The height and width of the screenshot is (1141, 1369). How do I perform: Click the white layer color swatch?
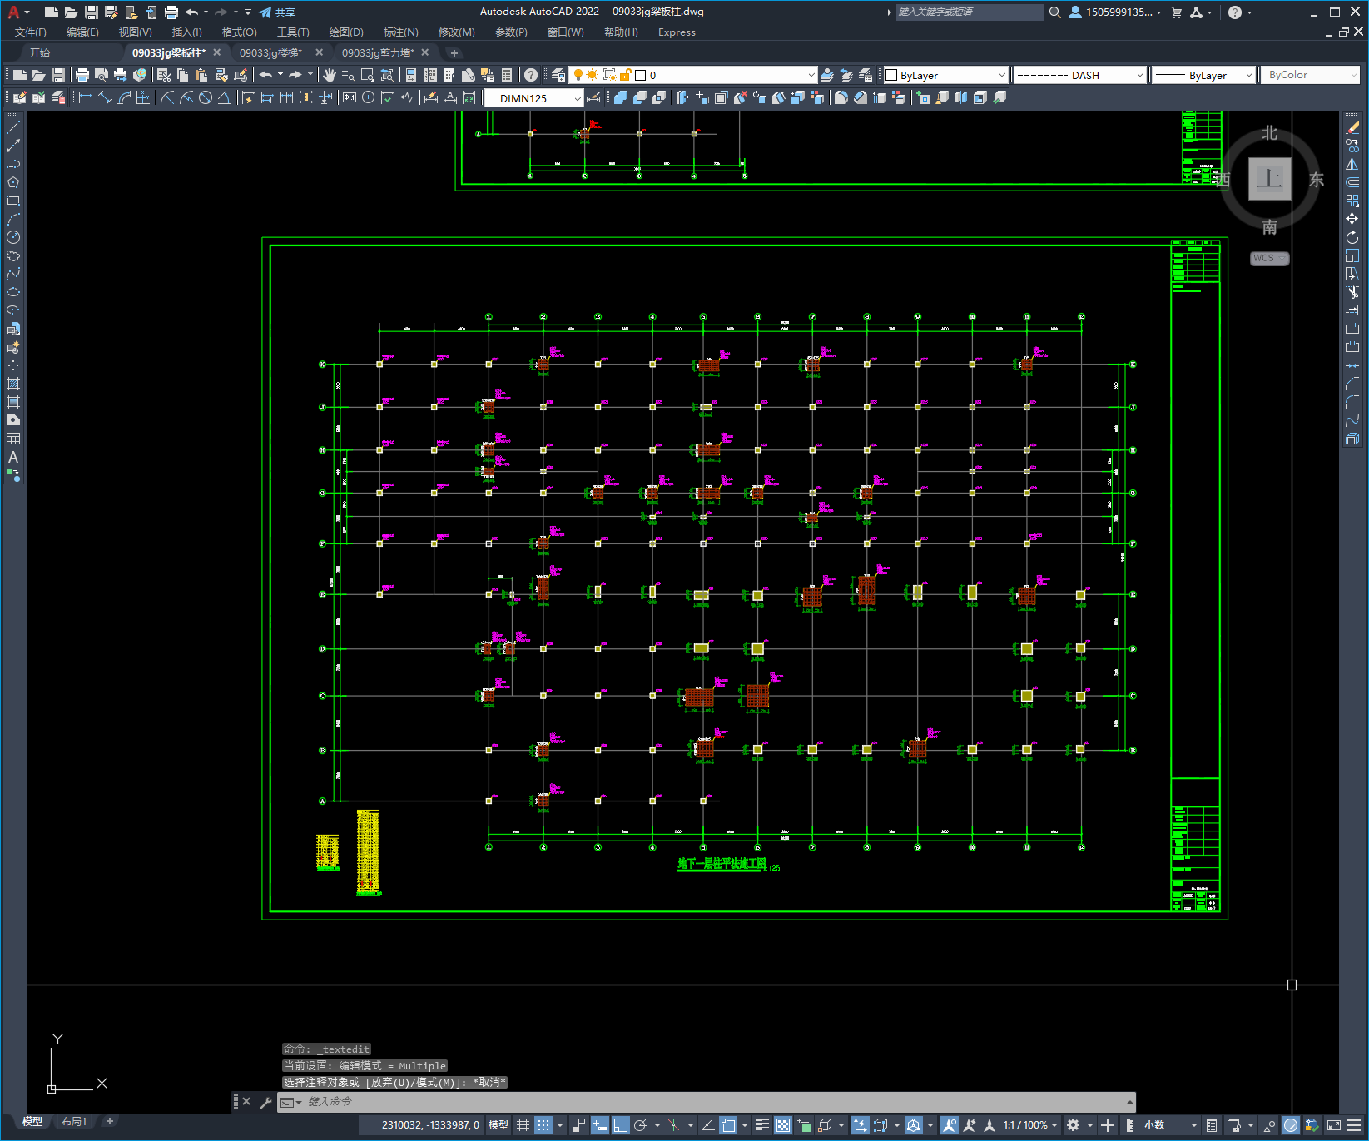pos(640,75)
